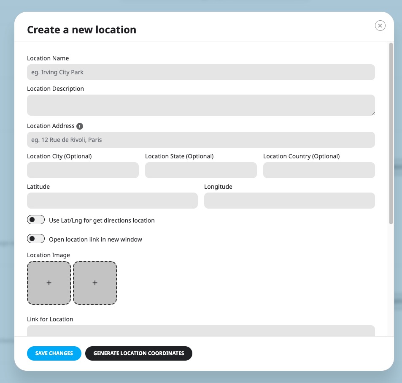This screenshot has height=383, width=402.
Task: Focus the Location Description text area
Action: pyautogui.click(x=201, y=105)
